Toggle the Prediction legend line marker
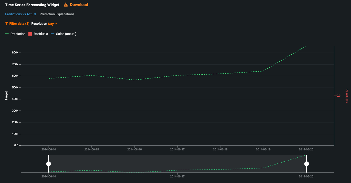This screenshot has height=183, width=351. pos(7,34)
